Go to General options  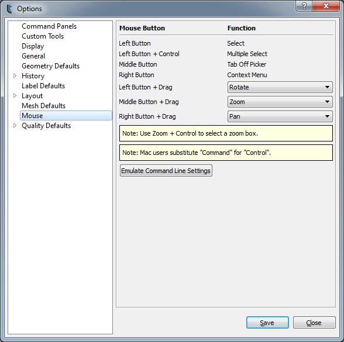tap(33, 56)
